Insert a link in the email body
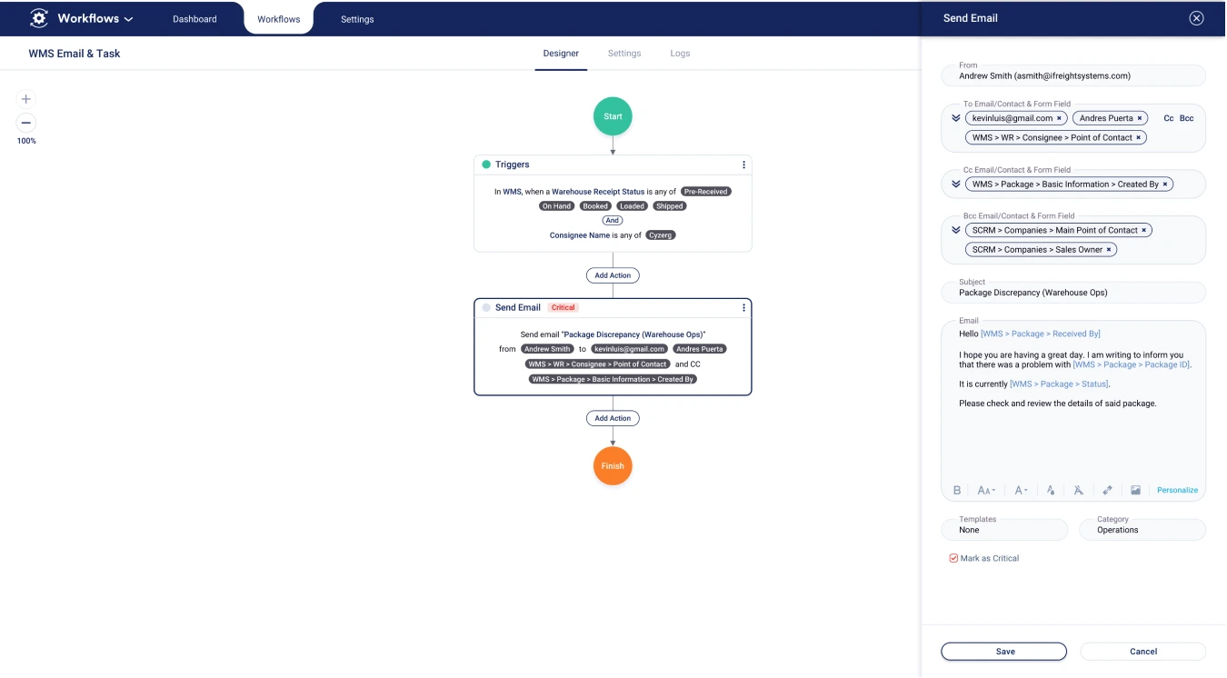The image size is (1227, 678). [1107, 490]
